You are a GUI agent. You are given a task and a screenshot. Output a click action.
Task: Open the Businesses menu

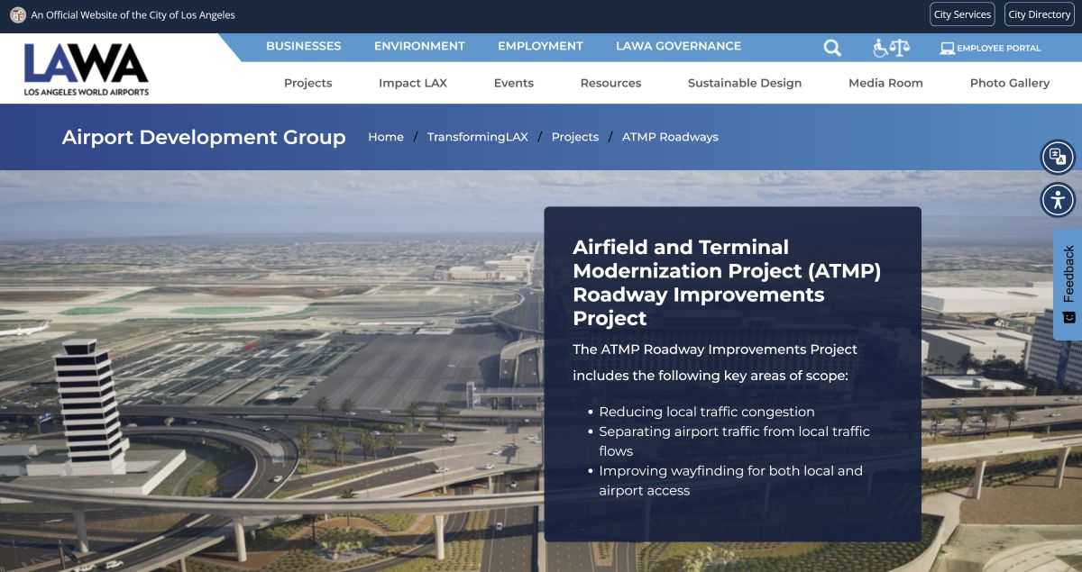pyautogui.click(x=303, y=46)
